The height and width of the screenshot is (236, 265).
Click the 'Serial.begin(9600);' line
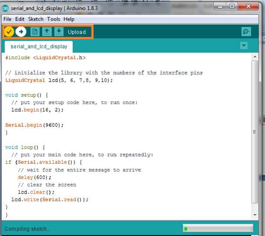tap(34, 125)
